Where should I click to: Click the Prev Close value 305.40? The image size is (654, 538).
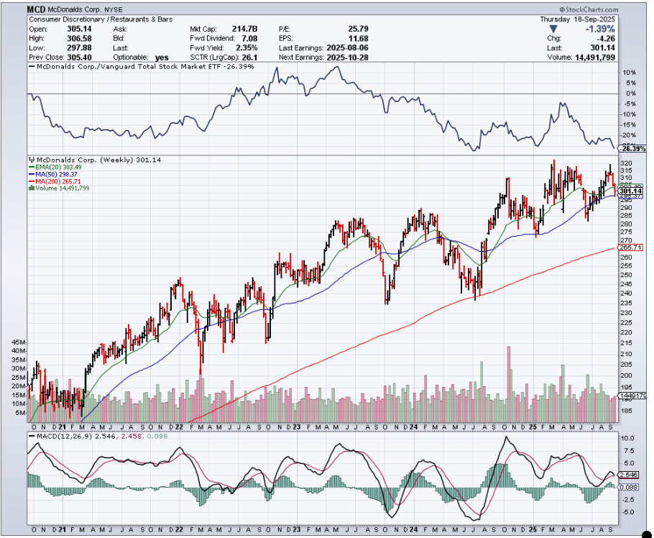(x=79, y=58)
